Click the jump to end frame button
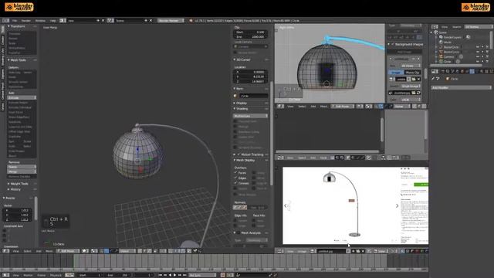The image size is (494, 278). [184, 275]
